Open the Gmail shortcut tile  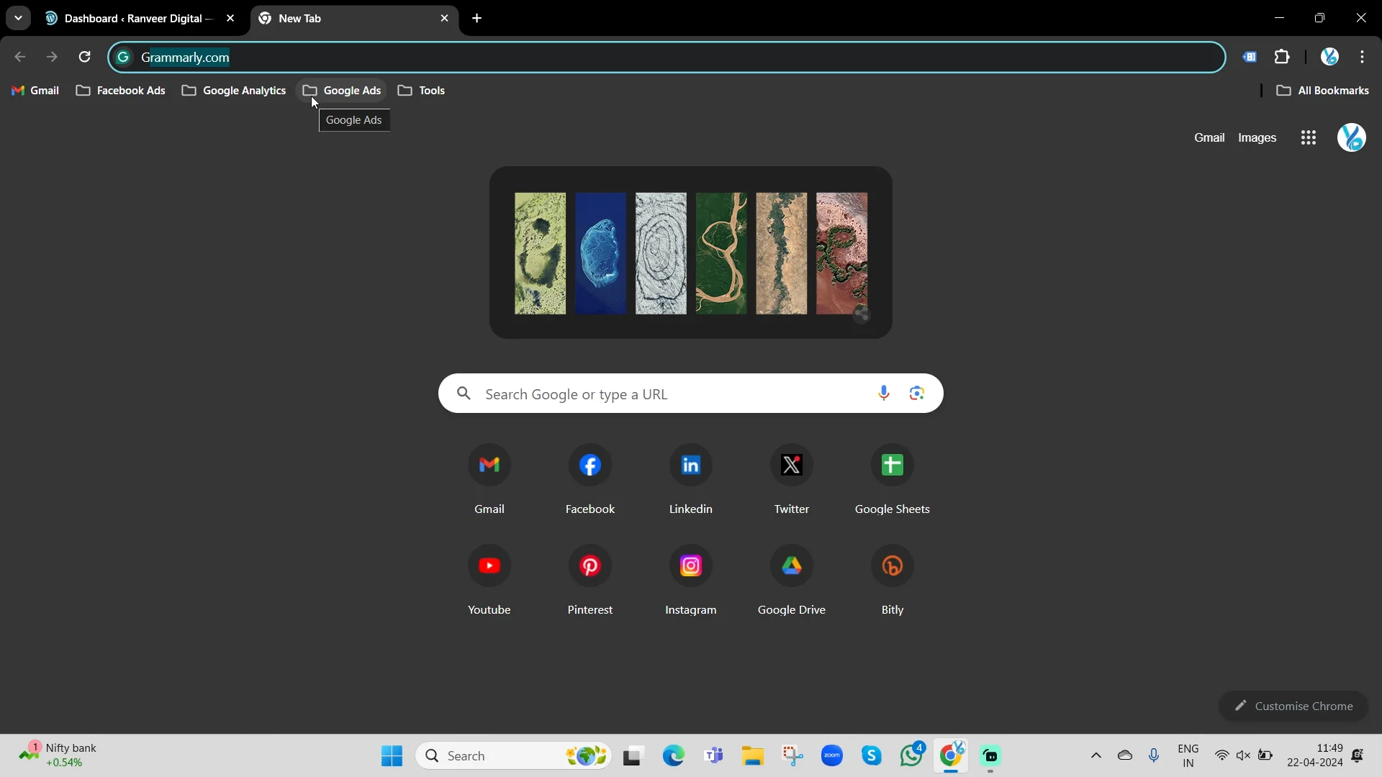coord(489,479)
